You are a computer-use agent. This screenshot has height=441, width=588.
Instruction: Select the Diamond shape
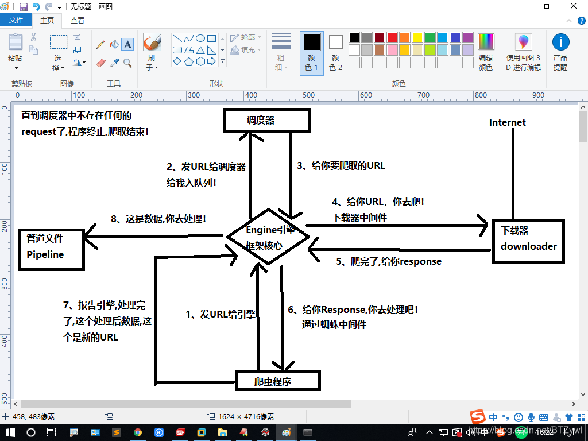click(177, 61)
